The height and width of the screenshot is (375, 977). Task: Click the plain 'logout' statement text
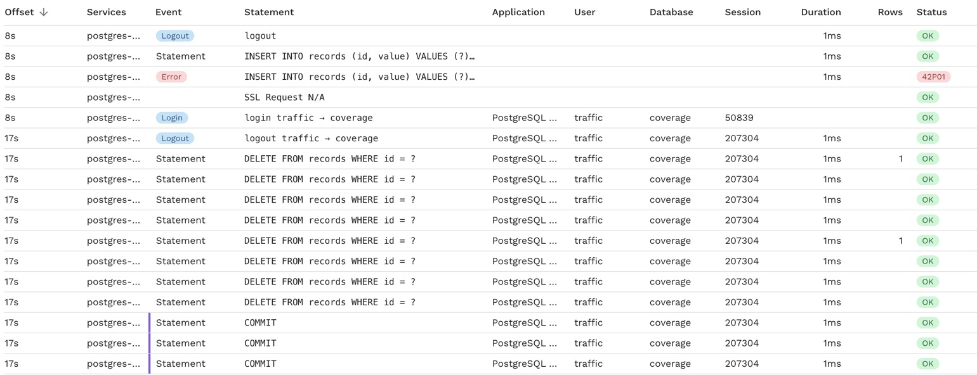tap(260, 36)
